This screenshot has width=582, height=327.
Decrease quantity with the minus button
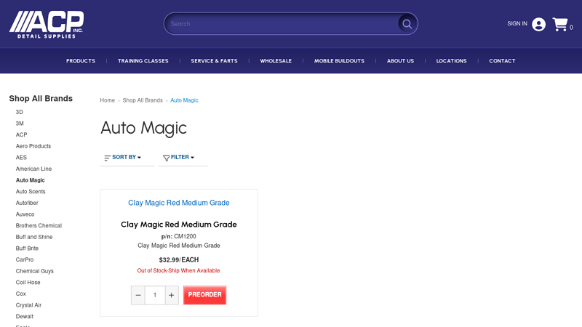pos(138,295)
